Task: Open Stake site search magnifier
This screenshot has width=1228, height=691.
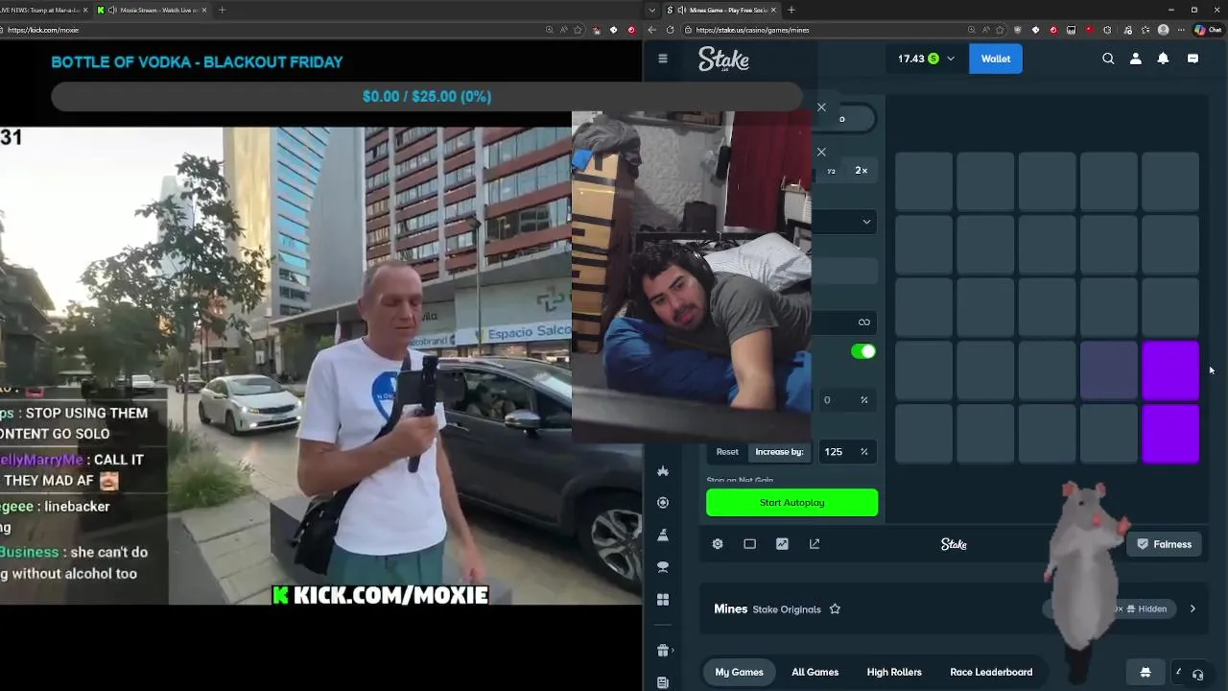Action: [x=1108, y=59]
